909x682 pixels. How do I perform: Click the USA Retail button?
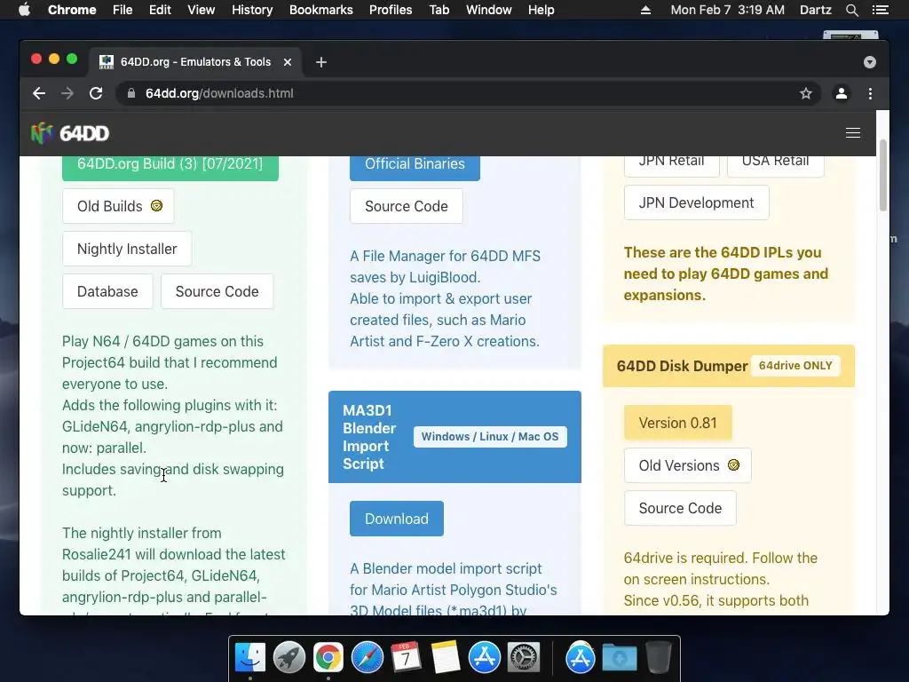click(775, 166)
